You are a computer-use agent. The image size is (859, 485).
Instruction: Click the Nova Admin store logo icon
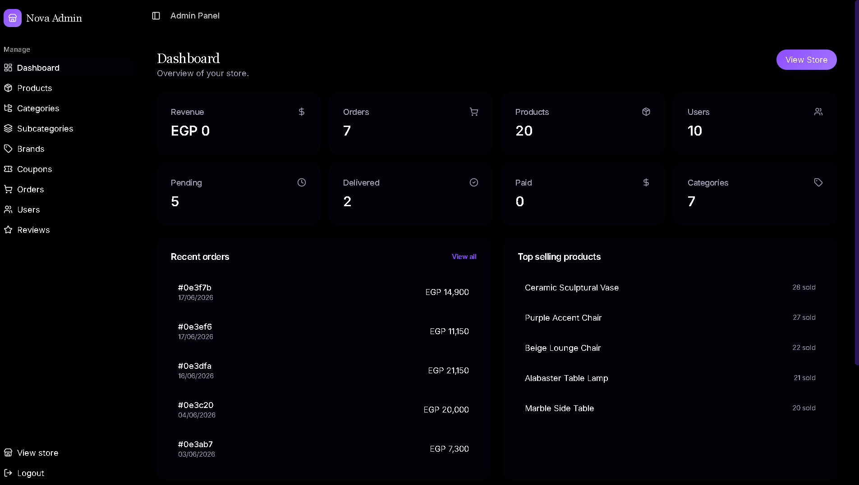click(13, 18)
